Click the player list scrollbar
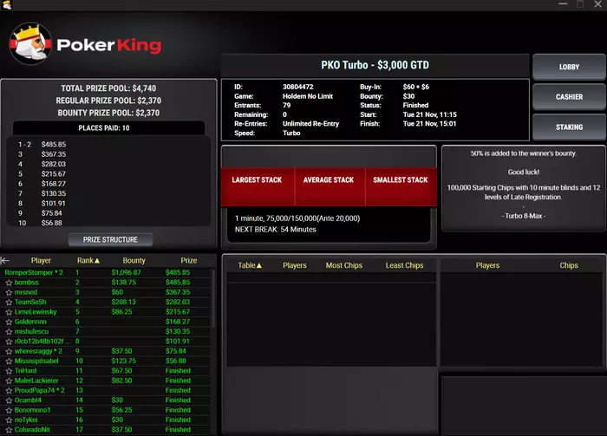Viewport: 607px width, 436px height. pyautogui.click(x=213, y=298)
